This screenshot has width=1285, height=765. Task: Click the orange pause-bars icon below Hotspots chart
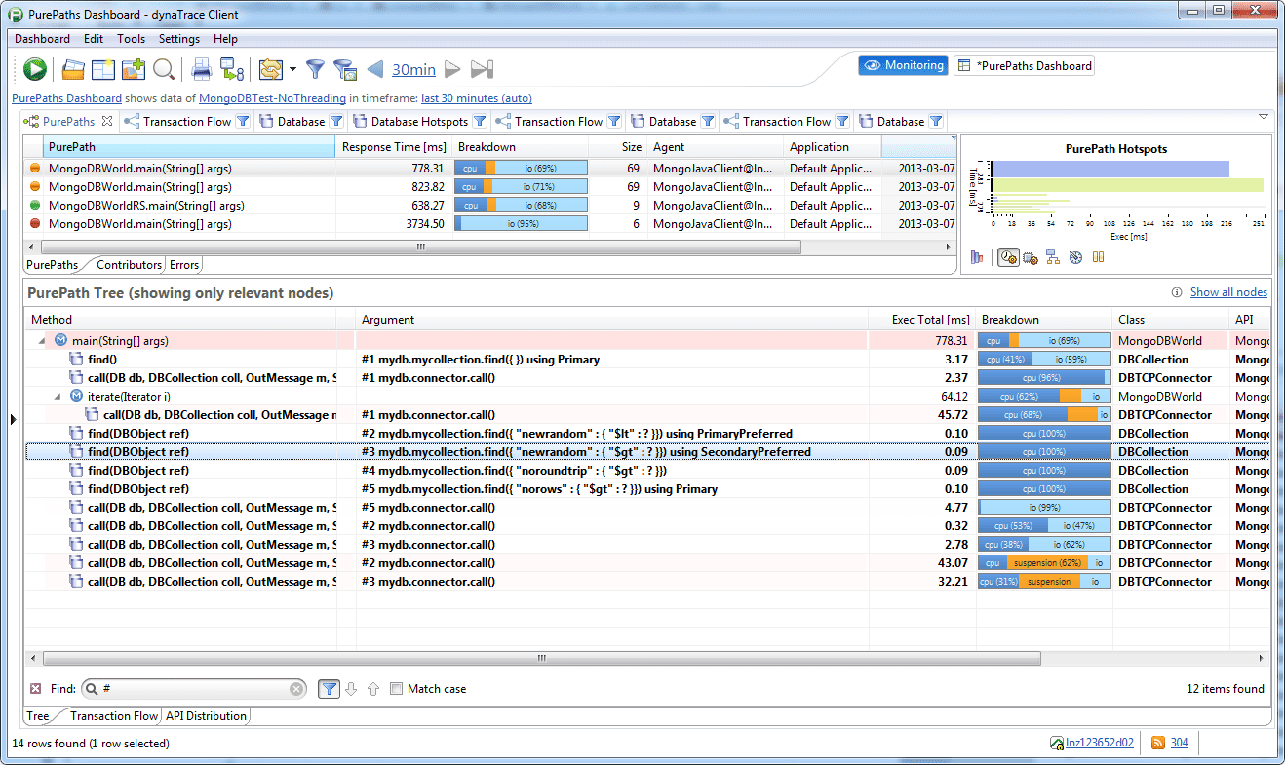pos(1098,257)
